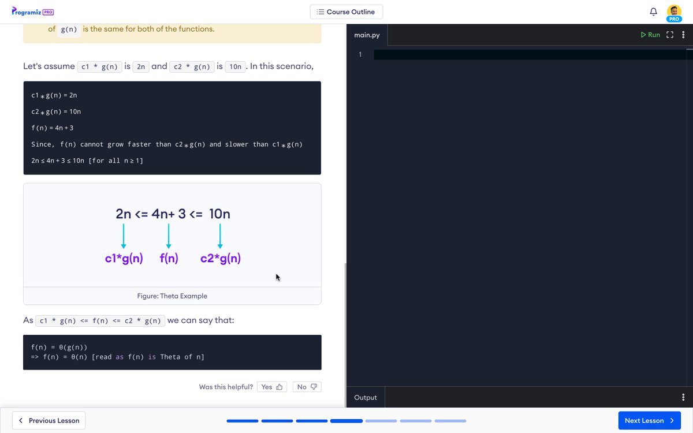
Task: Click 'Was this helpful?' label
Action: click(226, 387)
